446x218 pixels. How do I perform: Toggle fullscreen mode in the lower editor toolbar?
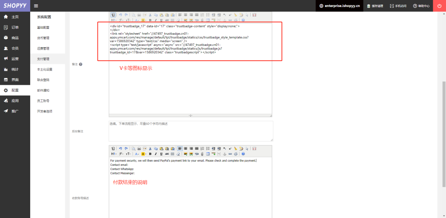(x=254, y=149)
